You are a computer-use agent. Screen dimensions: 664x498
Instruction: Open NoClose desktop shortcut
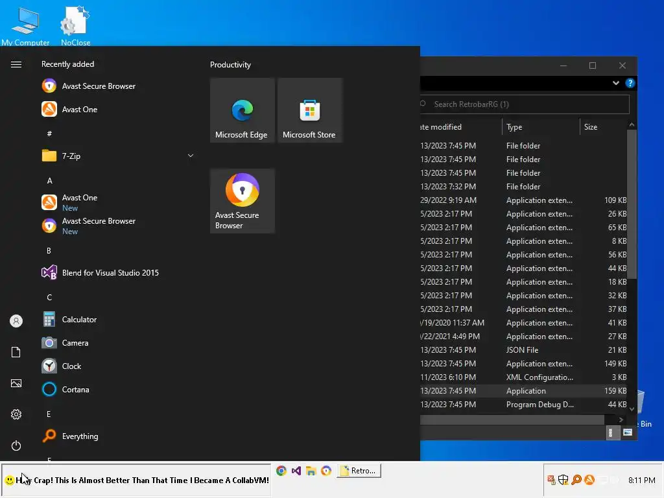tap(75, 26)
